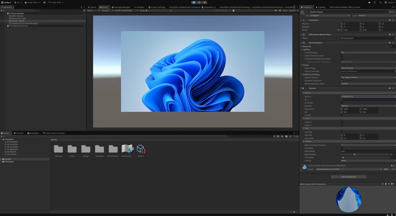Open the Cast Shadows dropdown
This screenshot has width=396, height=216.
[368, 53]
